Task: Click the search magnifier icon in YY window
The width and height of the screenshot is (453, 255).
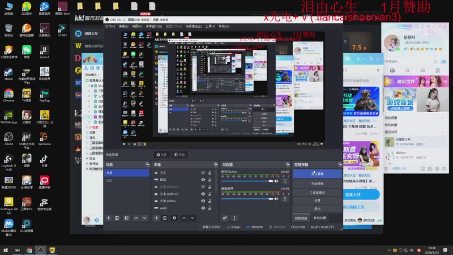Action: point(435,62)
